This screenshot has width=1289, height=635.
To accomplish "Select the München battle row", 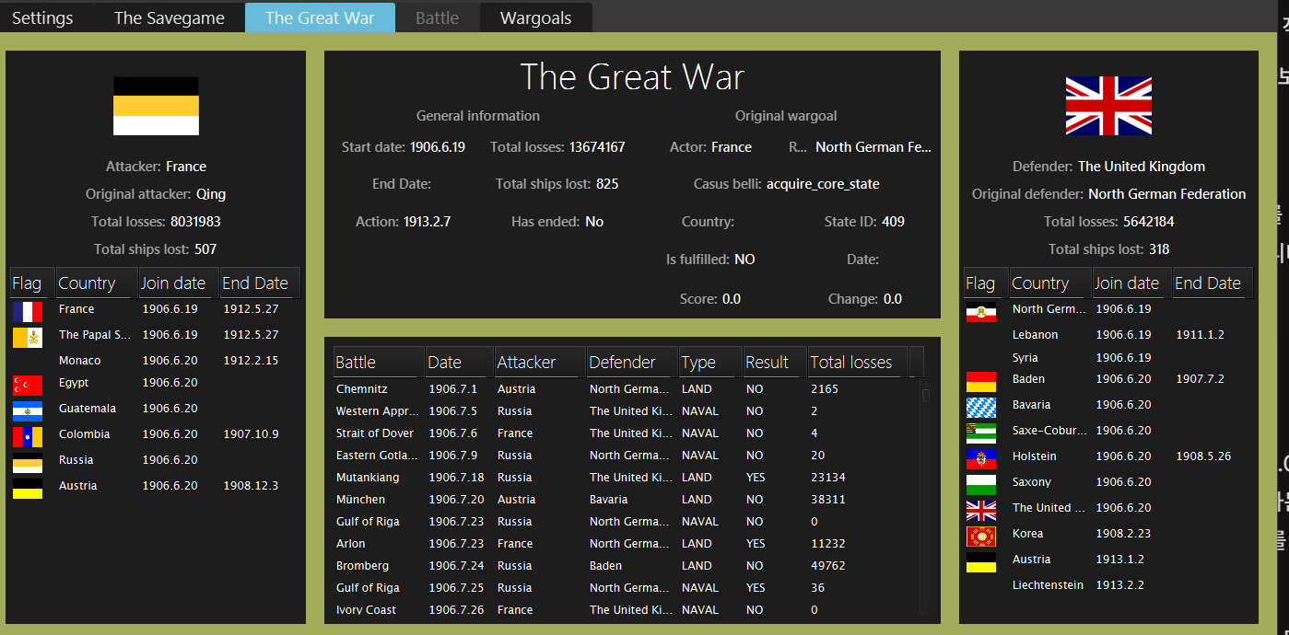I will click(626, 500).
